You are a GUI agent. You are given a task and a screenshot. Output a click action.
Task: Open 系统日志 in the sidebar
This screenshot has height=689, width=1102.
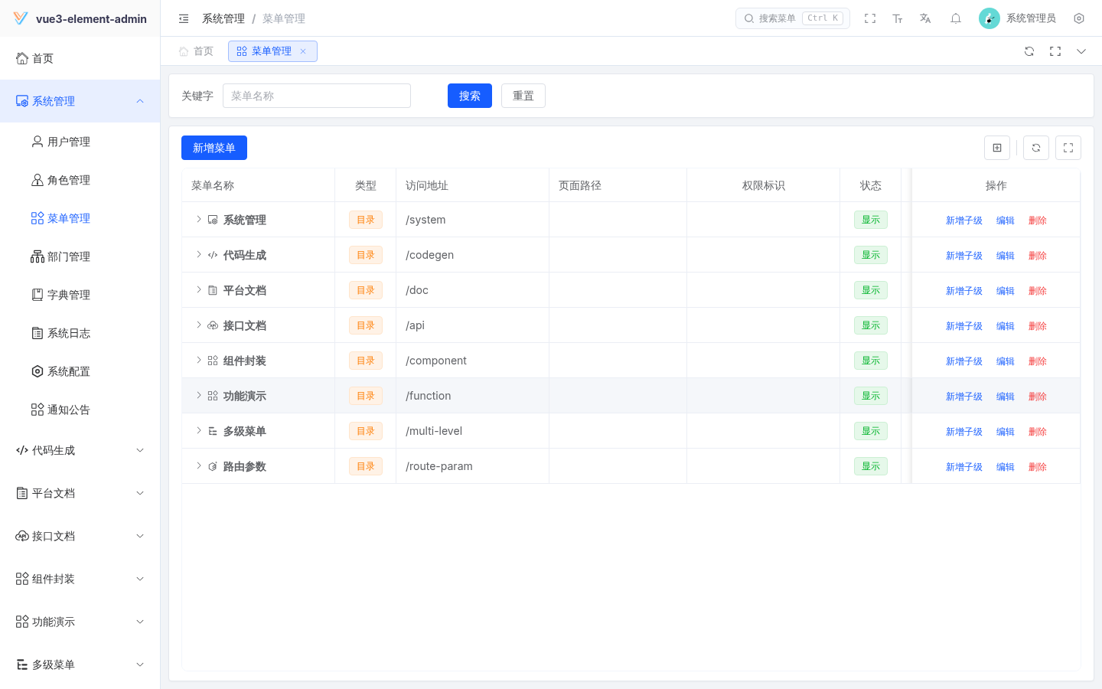tap(80, 333)
